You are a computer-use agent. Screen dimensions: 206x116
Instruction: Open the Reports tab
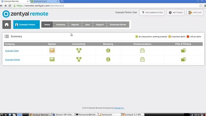[75, 24]
